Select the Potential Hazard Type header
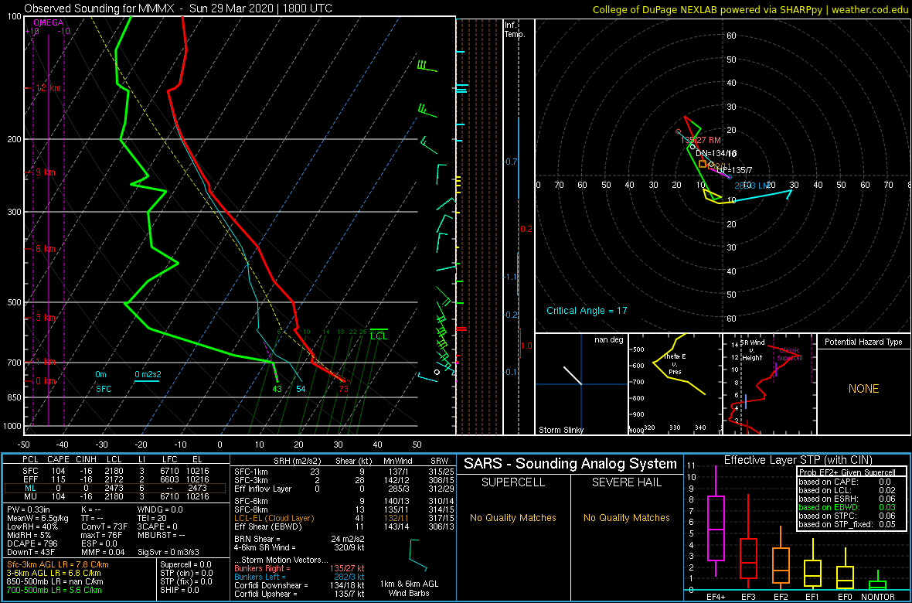Viewport: 912px width, 603px height. (864, 342)
